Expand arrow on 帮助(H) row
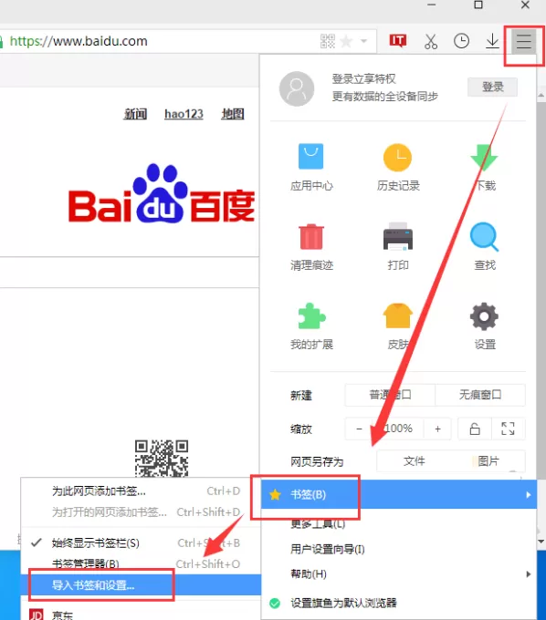The image size is (546, 620). [x=528, y=574]
